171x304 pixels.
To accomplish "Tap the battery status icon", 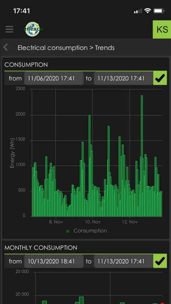I will pos(159,11).
